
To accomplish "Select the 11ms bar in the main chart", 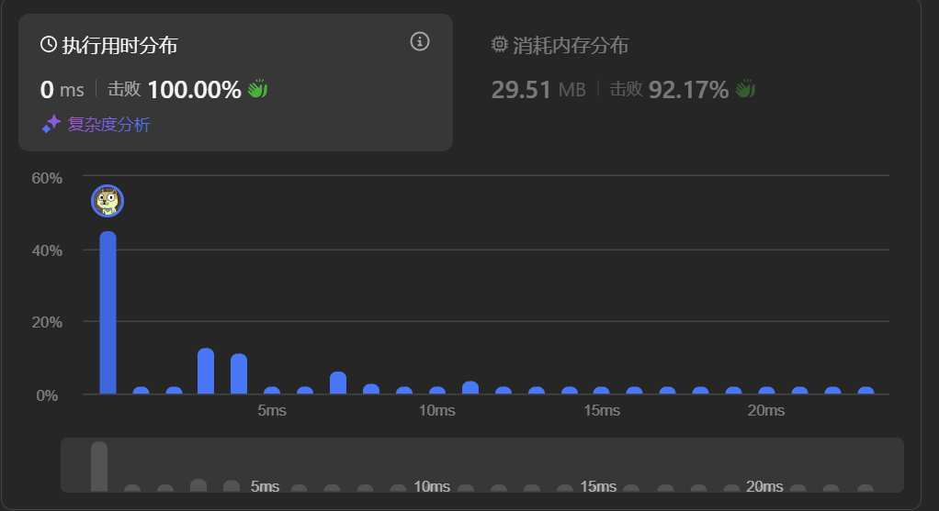I will [470, 387].
